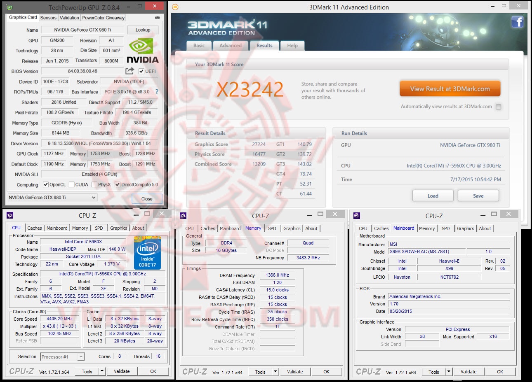Click the Bus Interface question mark help icon

pos(157,92)
